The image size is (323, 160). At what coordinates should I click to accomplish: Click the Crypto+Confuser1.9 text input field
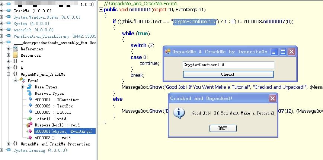[x=228, y=65]
